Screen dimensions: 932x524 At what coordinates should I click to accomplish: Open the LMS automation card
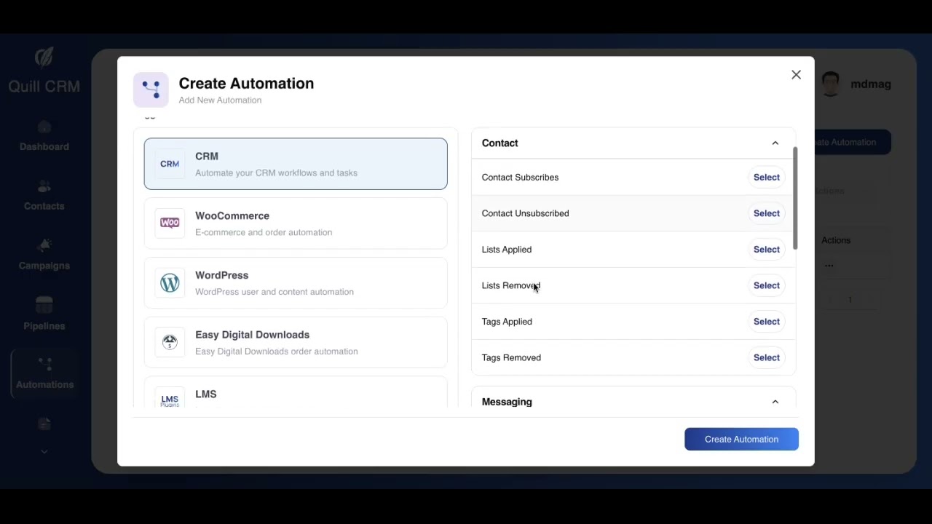point(296,392)
